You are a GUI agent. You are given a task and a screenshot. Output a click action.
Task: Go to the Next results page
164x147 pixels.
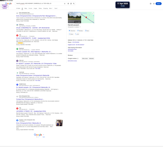tap(44, 137)
